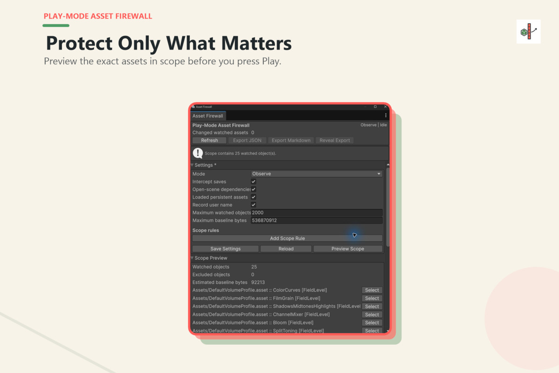
Task: Click Reveal Export button
Action: click(x=334, y=140)
